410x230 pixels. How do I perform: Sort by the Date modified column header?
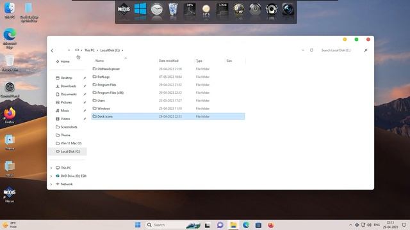tap(168, 61)
